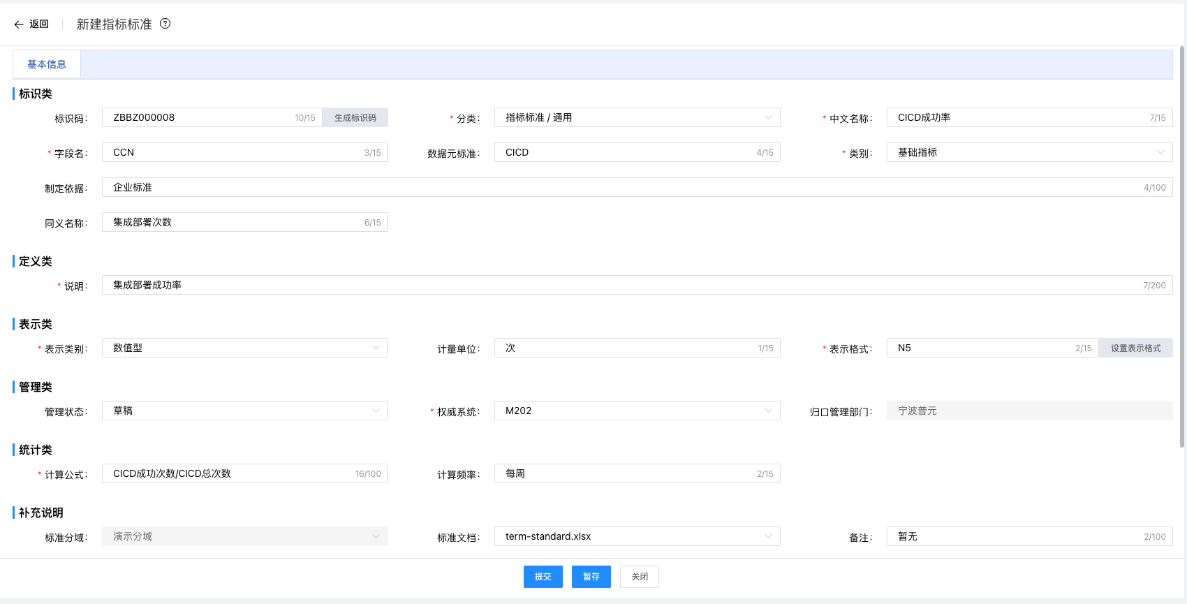Click the 关闭 button

coord(639,577)
